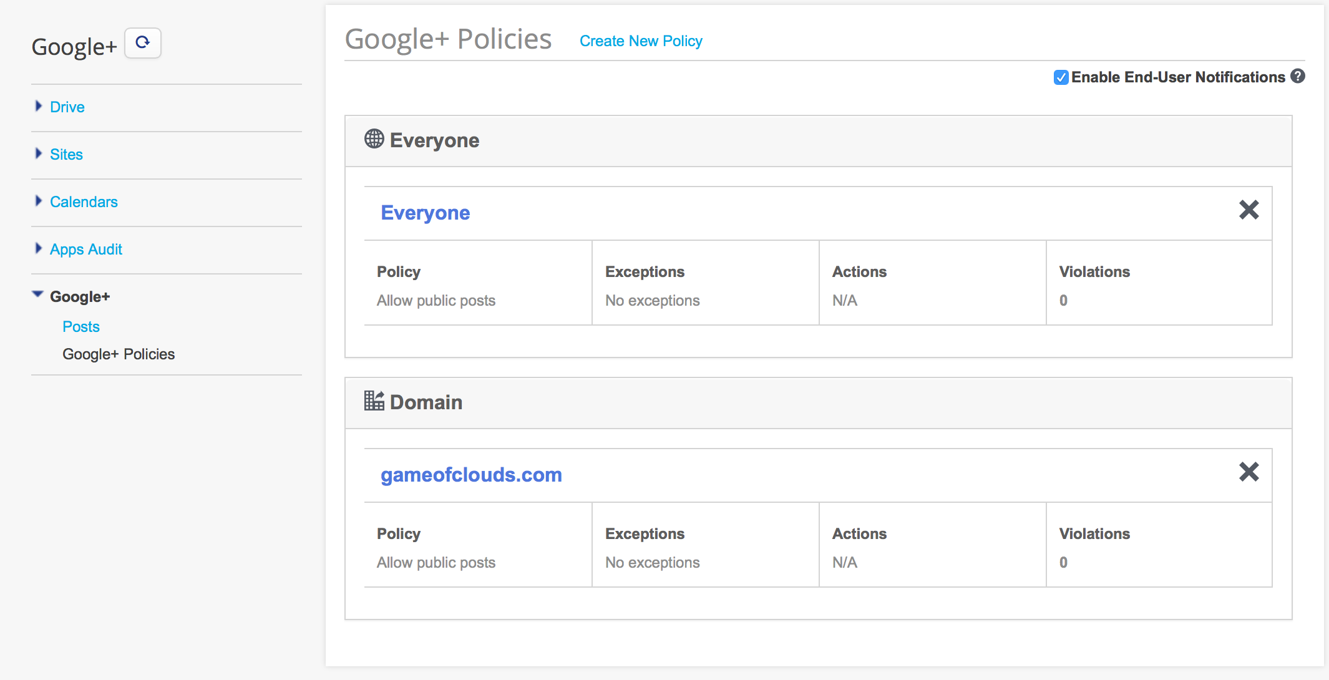Click the Google+ sidebar title
The image size is (1329, 680).
pos(74,47)
